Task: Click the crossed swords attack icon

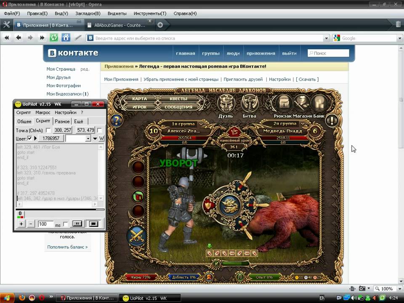Action: pos(137,236)
